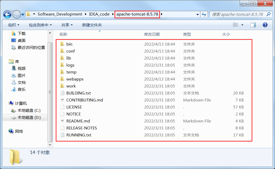Click the magnifier search icon
This screenshot has width=275, height=169.
(x=268, y=14)
